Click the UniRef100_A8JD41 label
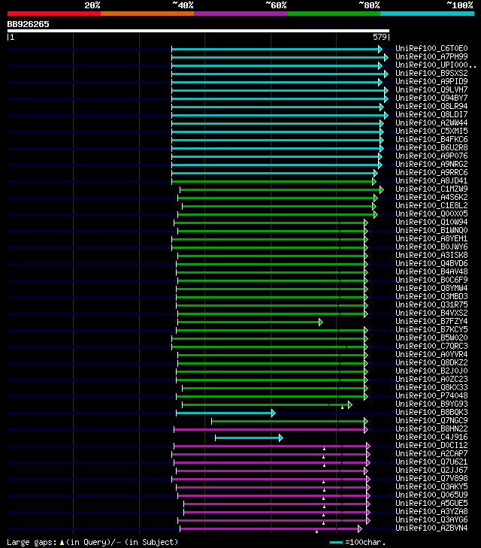 coord(431,180)
